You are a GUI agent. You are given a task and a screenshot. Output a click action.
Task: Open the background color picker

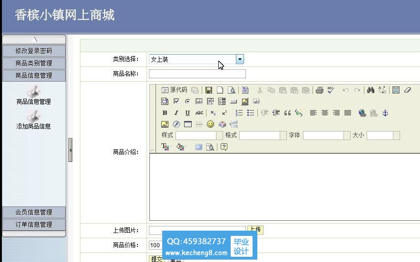click(x=182, y=147)
